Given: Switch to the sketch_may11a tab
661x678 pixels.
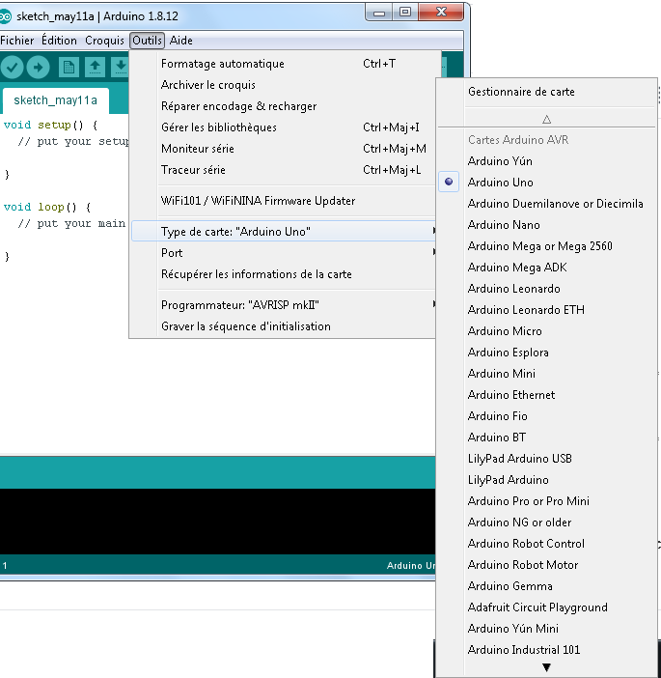Looking at the screenshot, I should (55, 100).
